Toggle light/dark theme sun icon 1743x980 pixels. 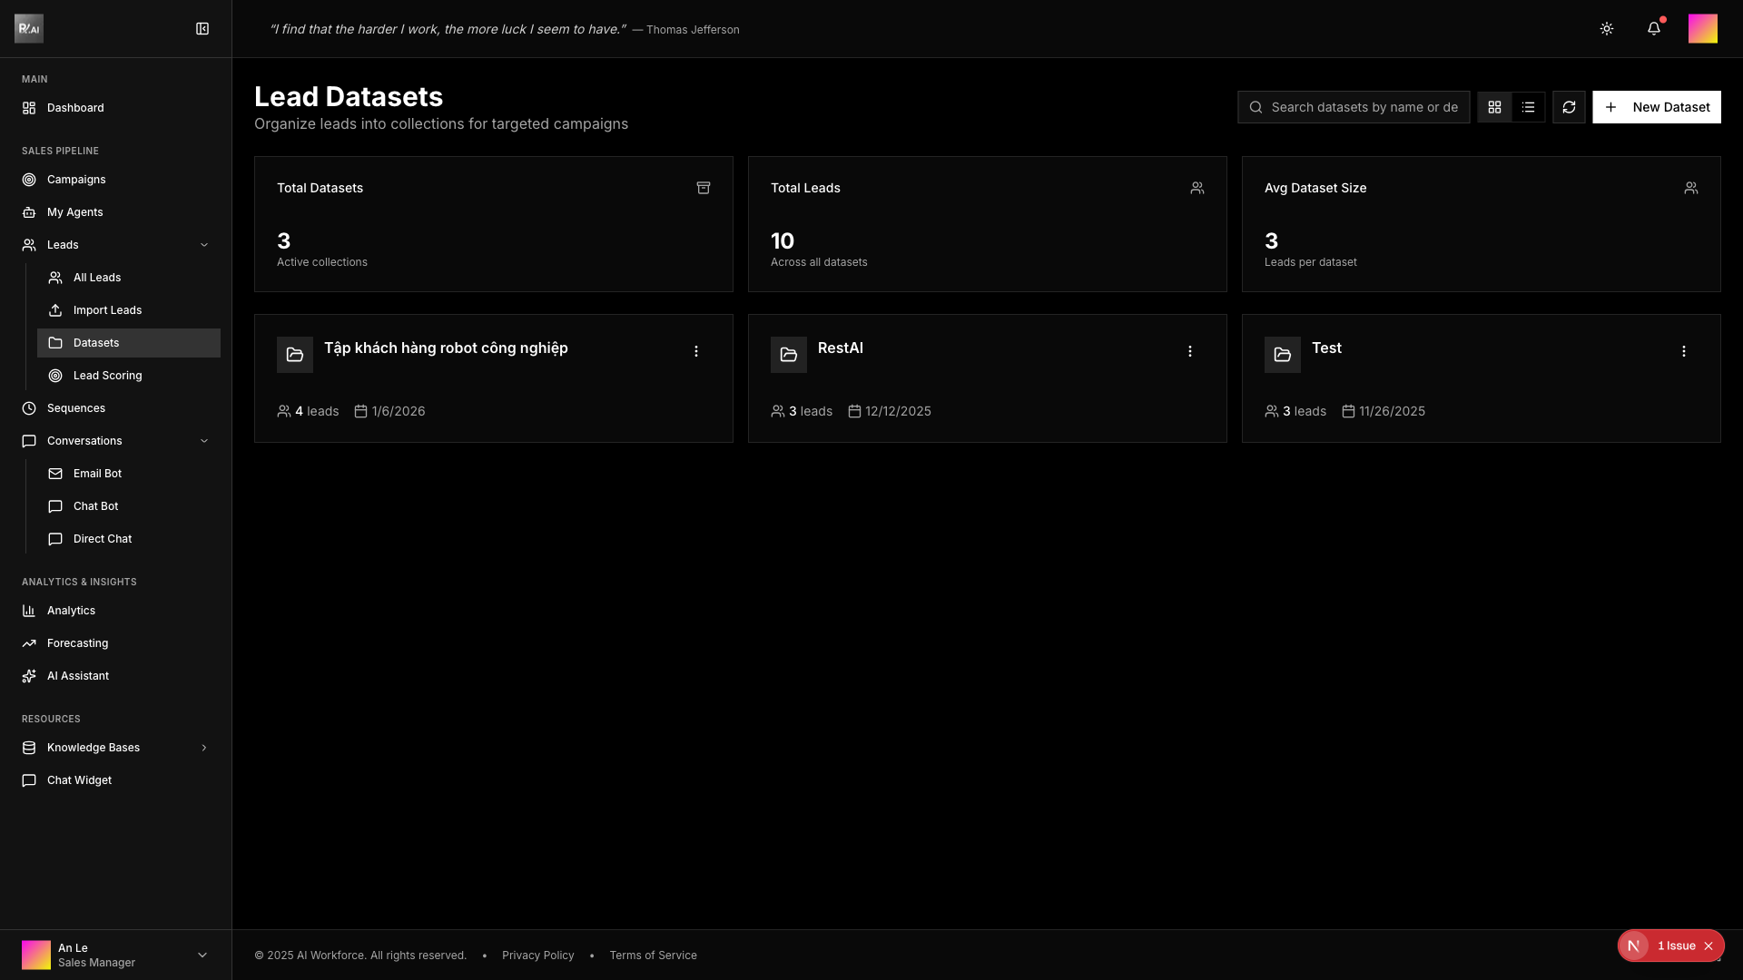(1606, 29)
